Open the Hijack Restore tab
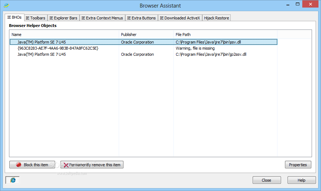 click(216, 18)
